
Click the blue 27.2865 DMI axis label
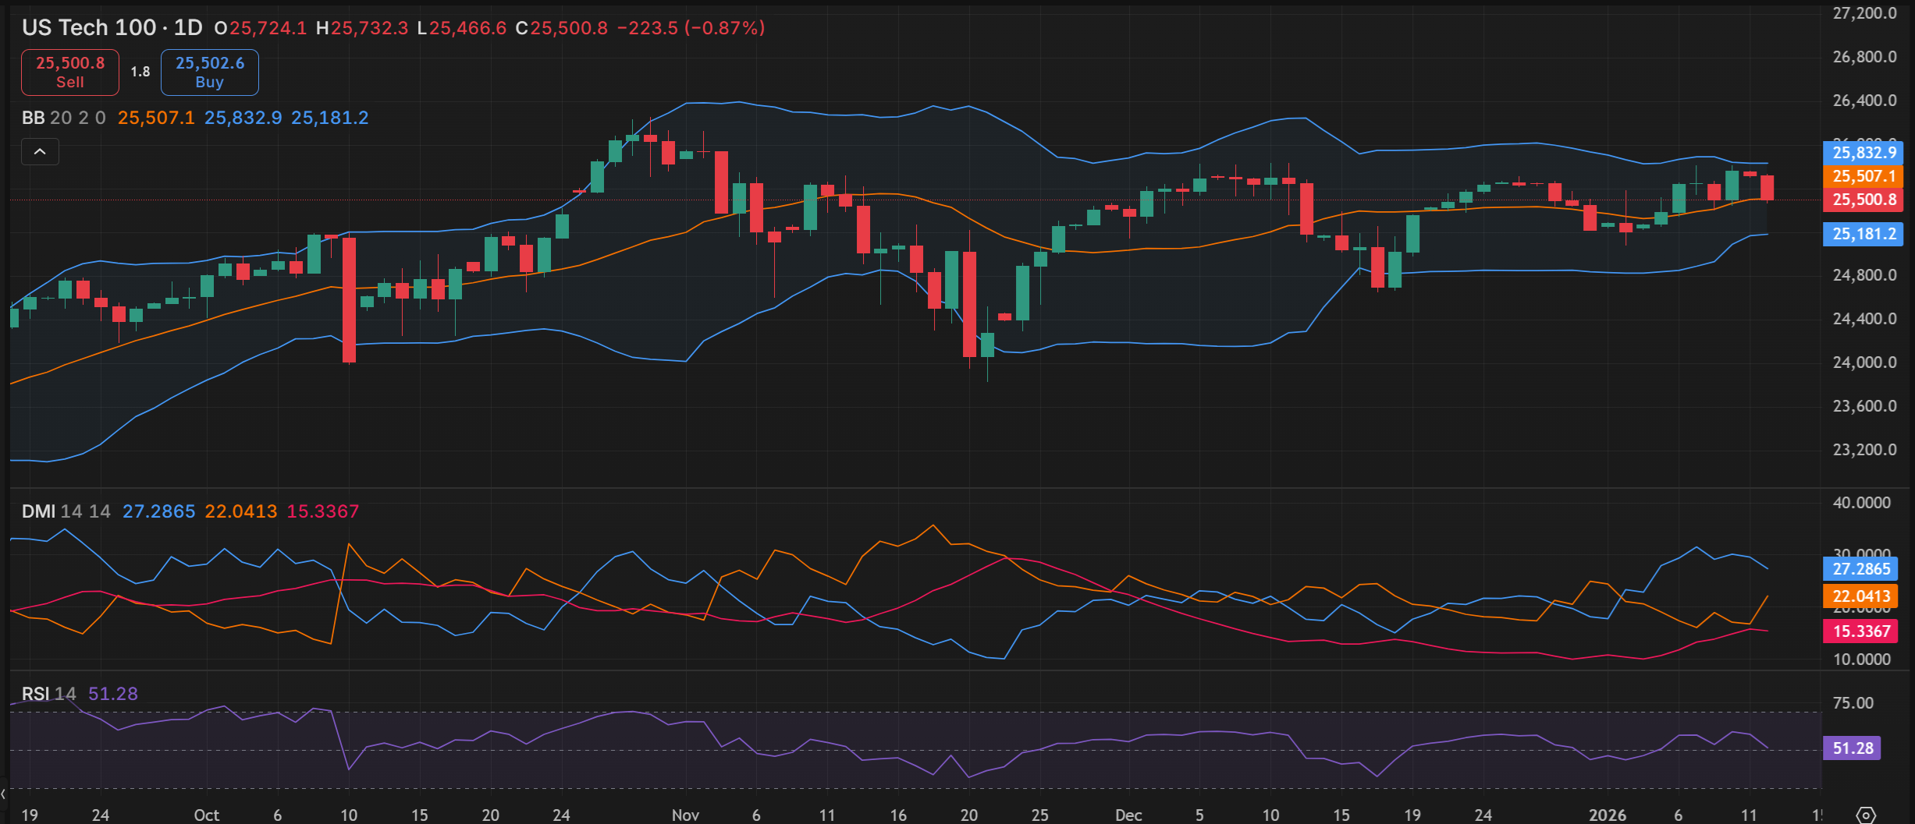click(1861, 569)
